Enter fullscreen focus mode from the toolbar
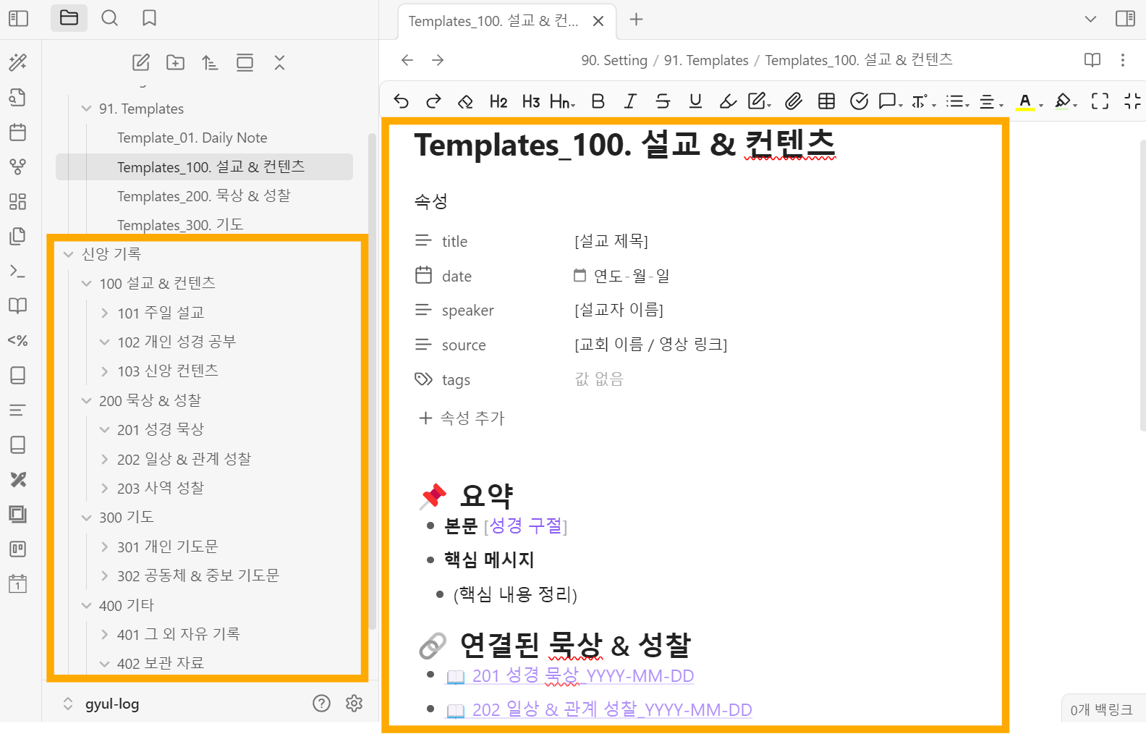 (x=1100, y=101)
